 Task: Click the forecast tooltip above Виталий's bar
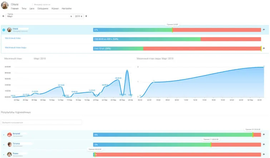click(253, 129)
